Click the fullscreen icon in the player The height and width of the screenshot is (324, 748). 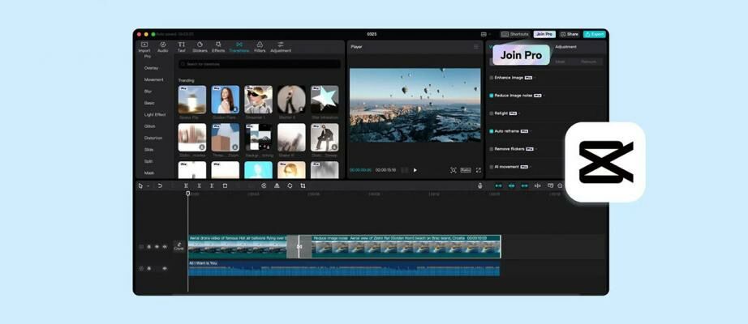[478, 170]
